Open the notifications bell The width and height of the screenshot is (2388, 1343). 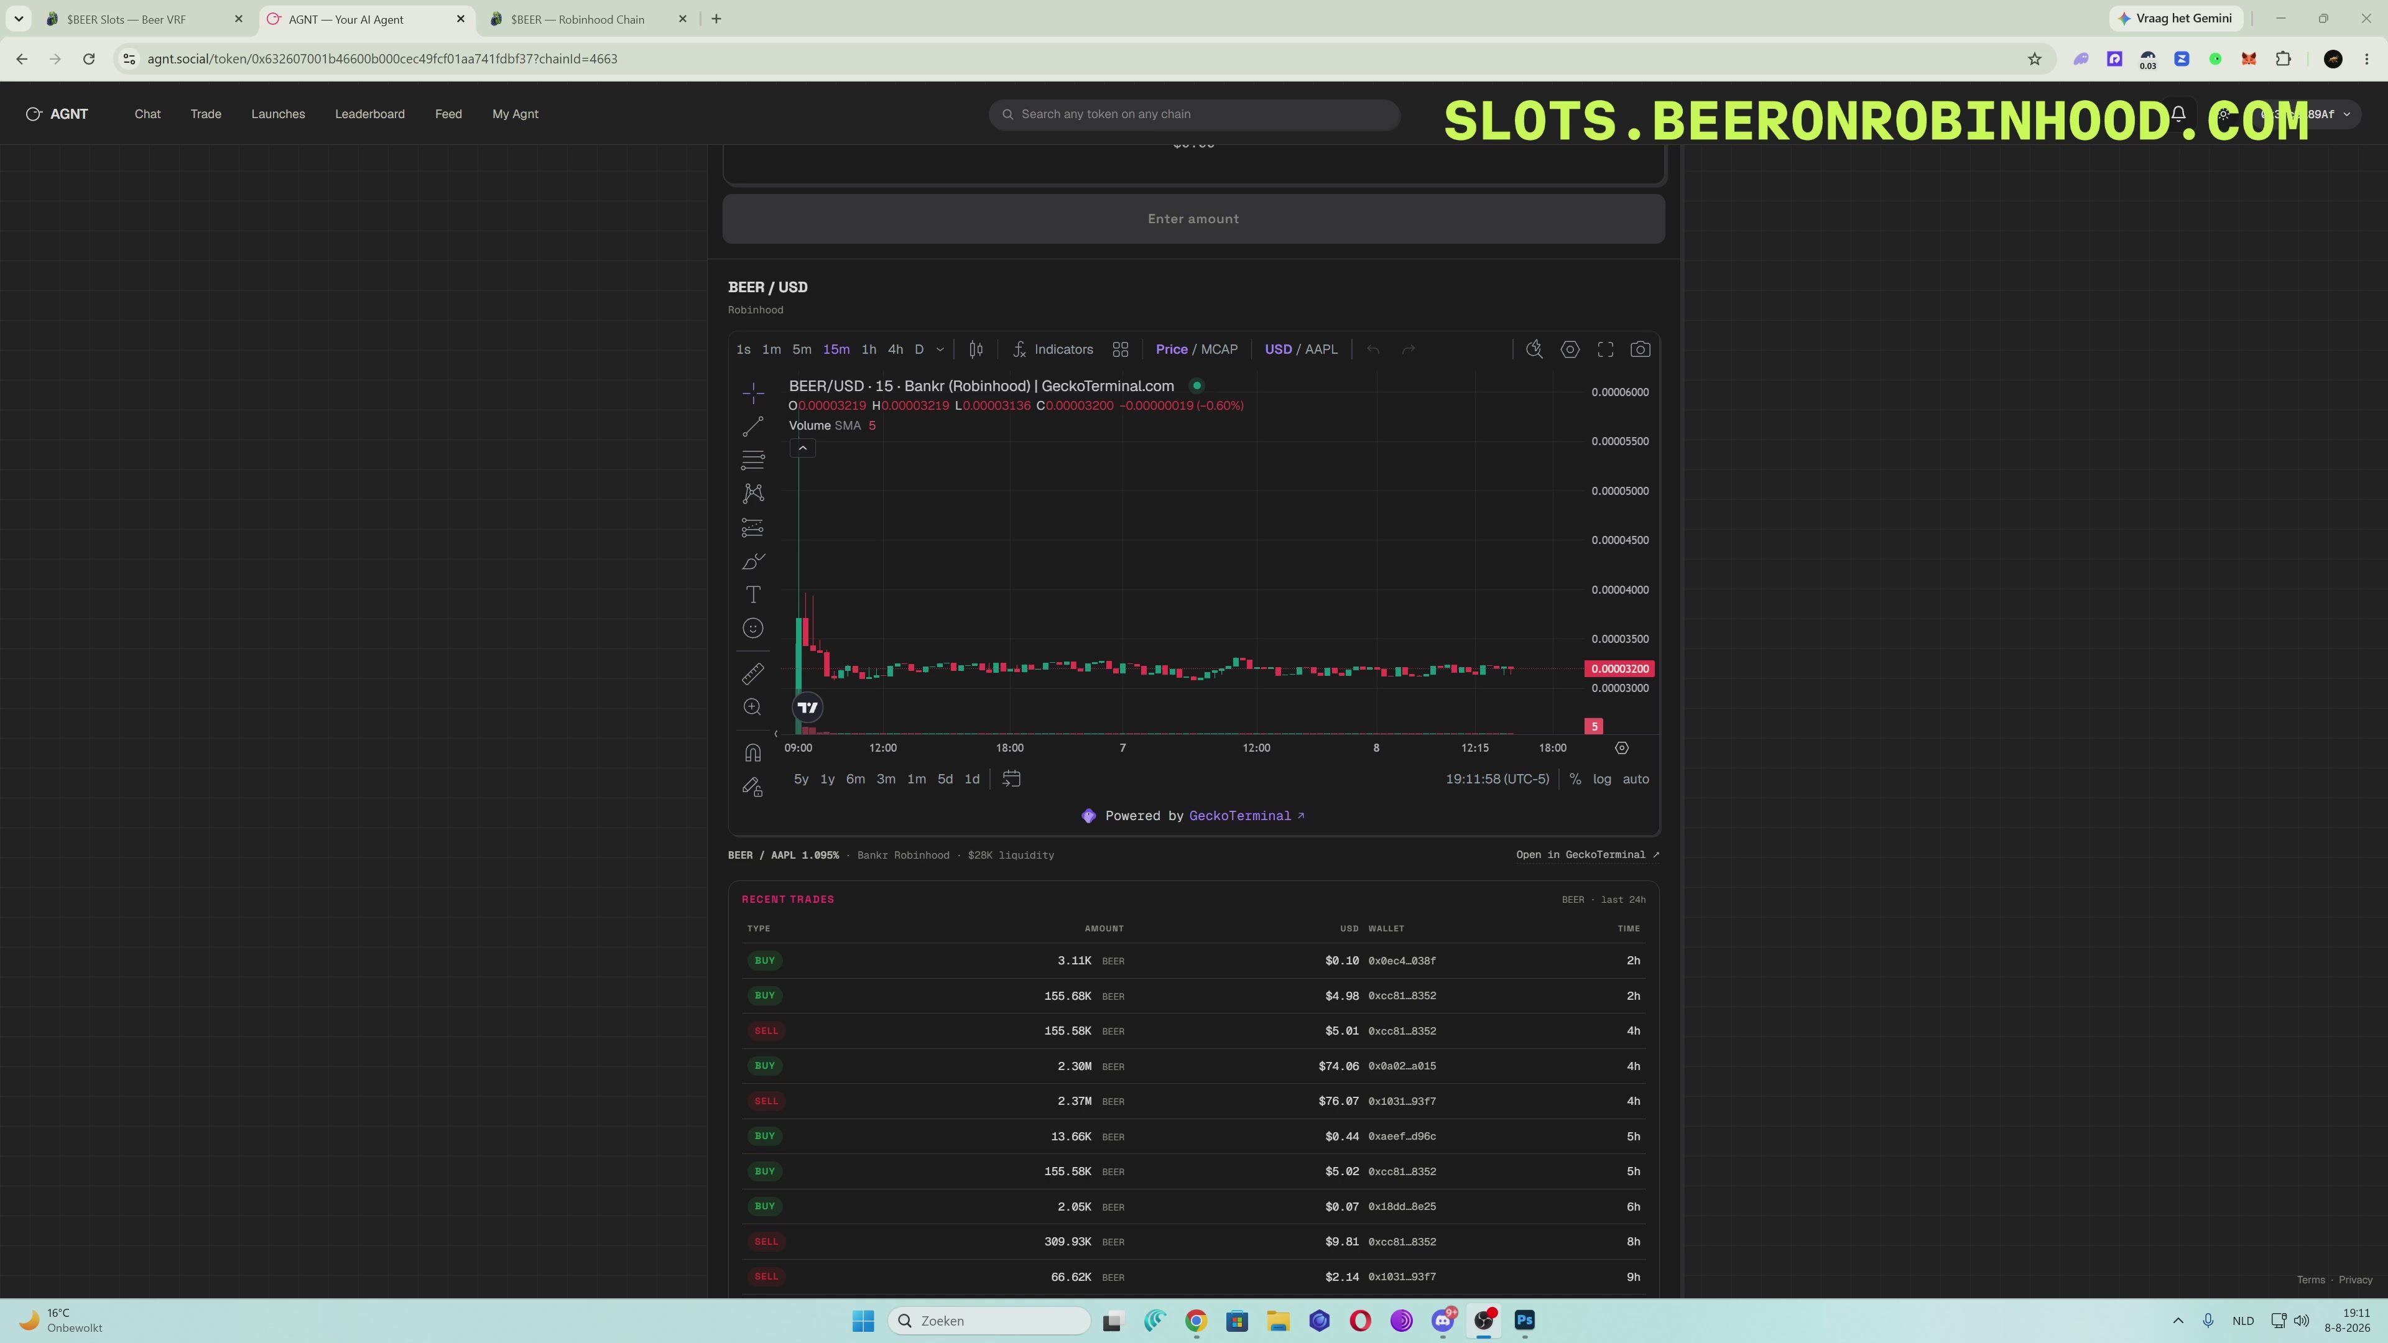click(x=2178, y=114)
